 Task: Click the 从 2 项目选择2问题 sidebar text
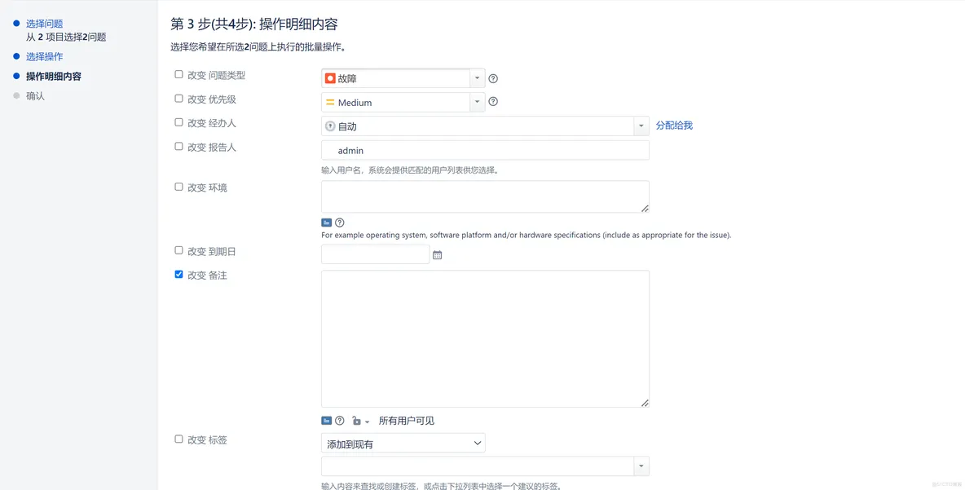[66, 37]
